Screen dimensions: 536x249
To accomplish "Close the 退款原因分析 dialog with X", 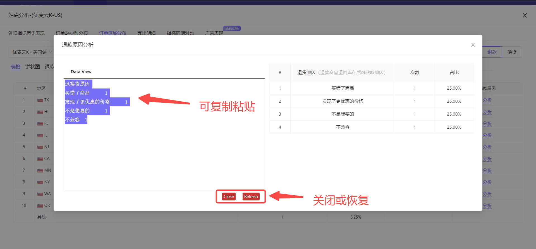I will (x=473, y=45).
